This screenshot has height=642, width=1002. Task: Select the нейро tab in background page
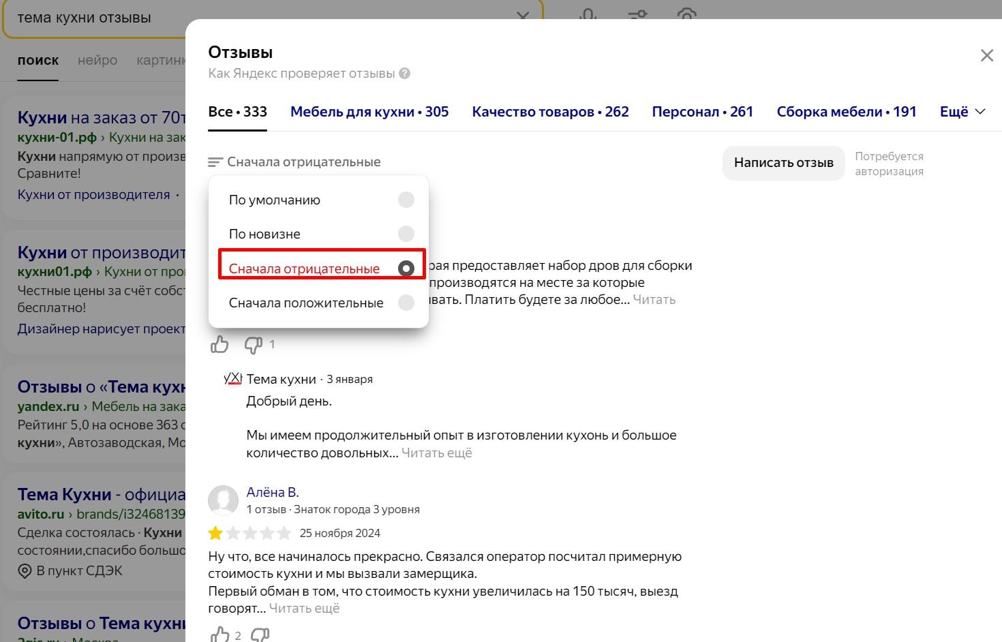97,60
